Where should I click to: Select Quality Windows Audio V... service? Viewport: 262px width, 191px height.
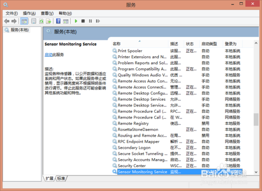177,75
